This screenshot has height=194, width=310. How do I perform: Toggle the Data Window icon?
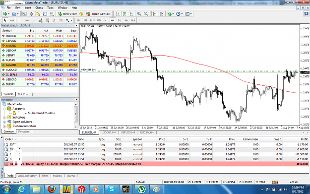tap(31, 14)
